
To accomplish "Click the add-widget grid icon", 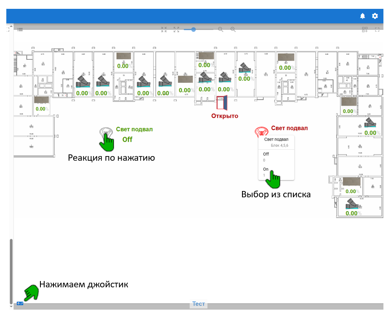I will pos(365,29).
